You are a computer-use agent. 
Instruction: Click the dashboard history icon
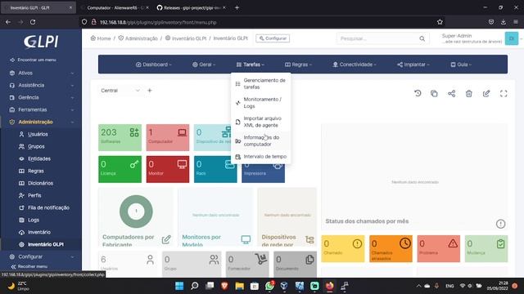(x=418, y=93)
